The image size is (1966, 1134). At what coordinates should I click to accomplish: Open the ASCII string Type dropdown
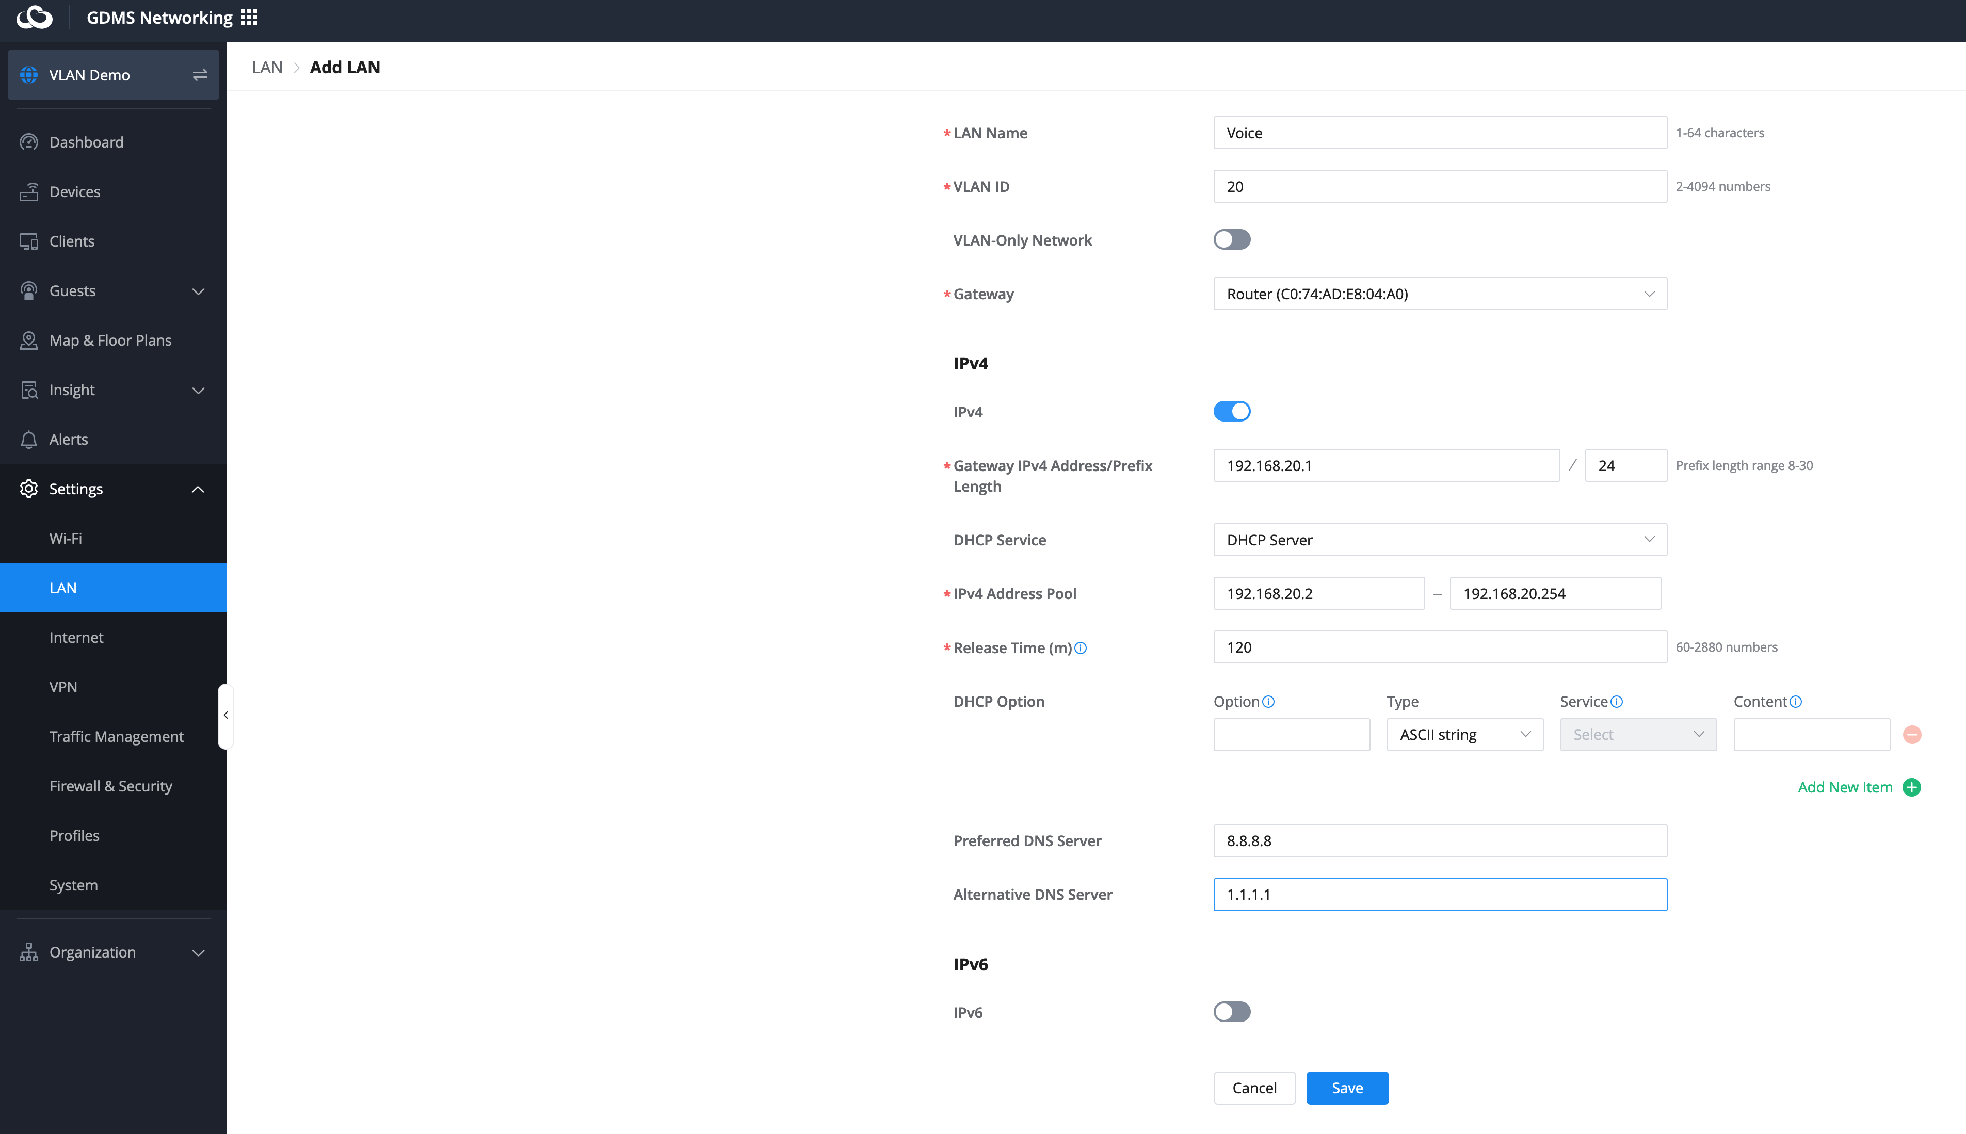pos(1464,735)
